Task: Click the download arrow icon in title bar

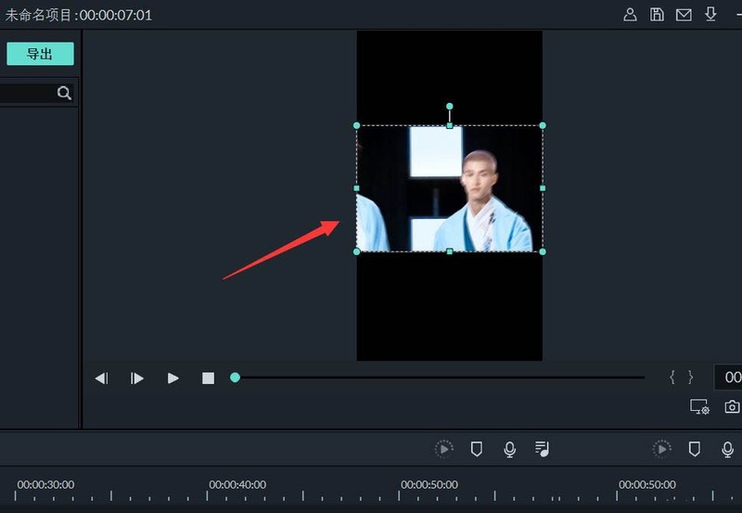Action: pos(711,14)
